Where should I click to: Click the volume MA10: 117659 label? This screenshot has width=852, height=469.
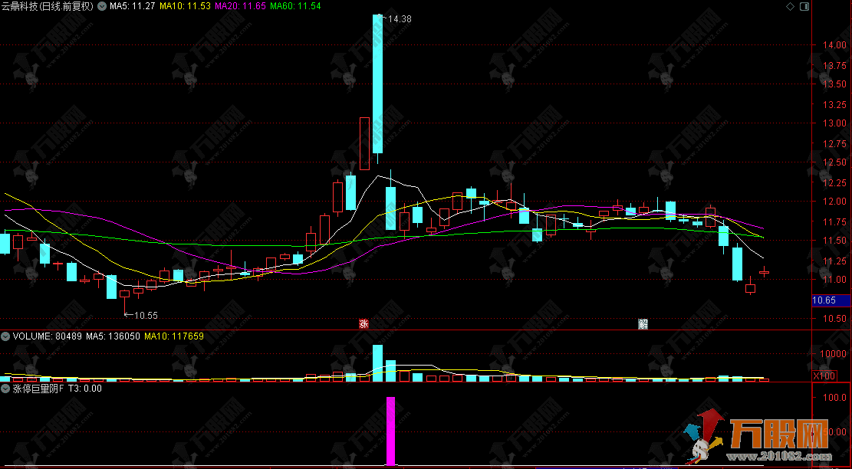[174, 336]
